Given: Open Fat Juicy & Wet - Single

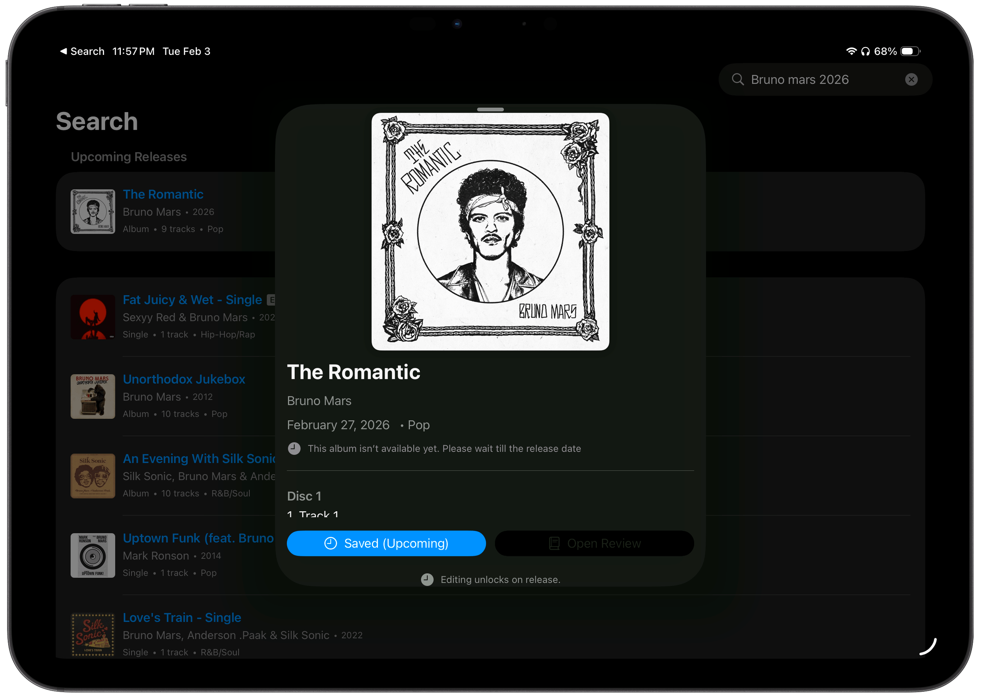Looking at the screenshot, I should click(x=192, y=300).
